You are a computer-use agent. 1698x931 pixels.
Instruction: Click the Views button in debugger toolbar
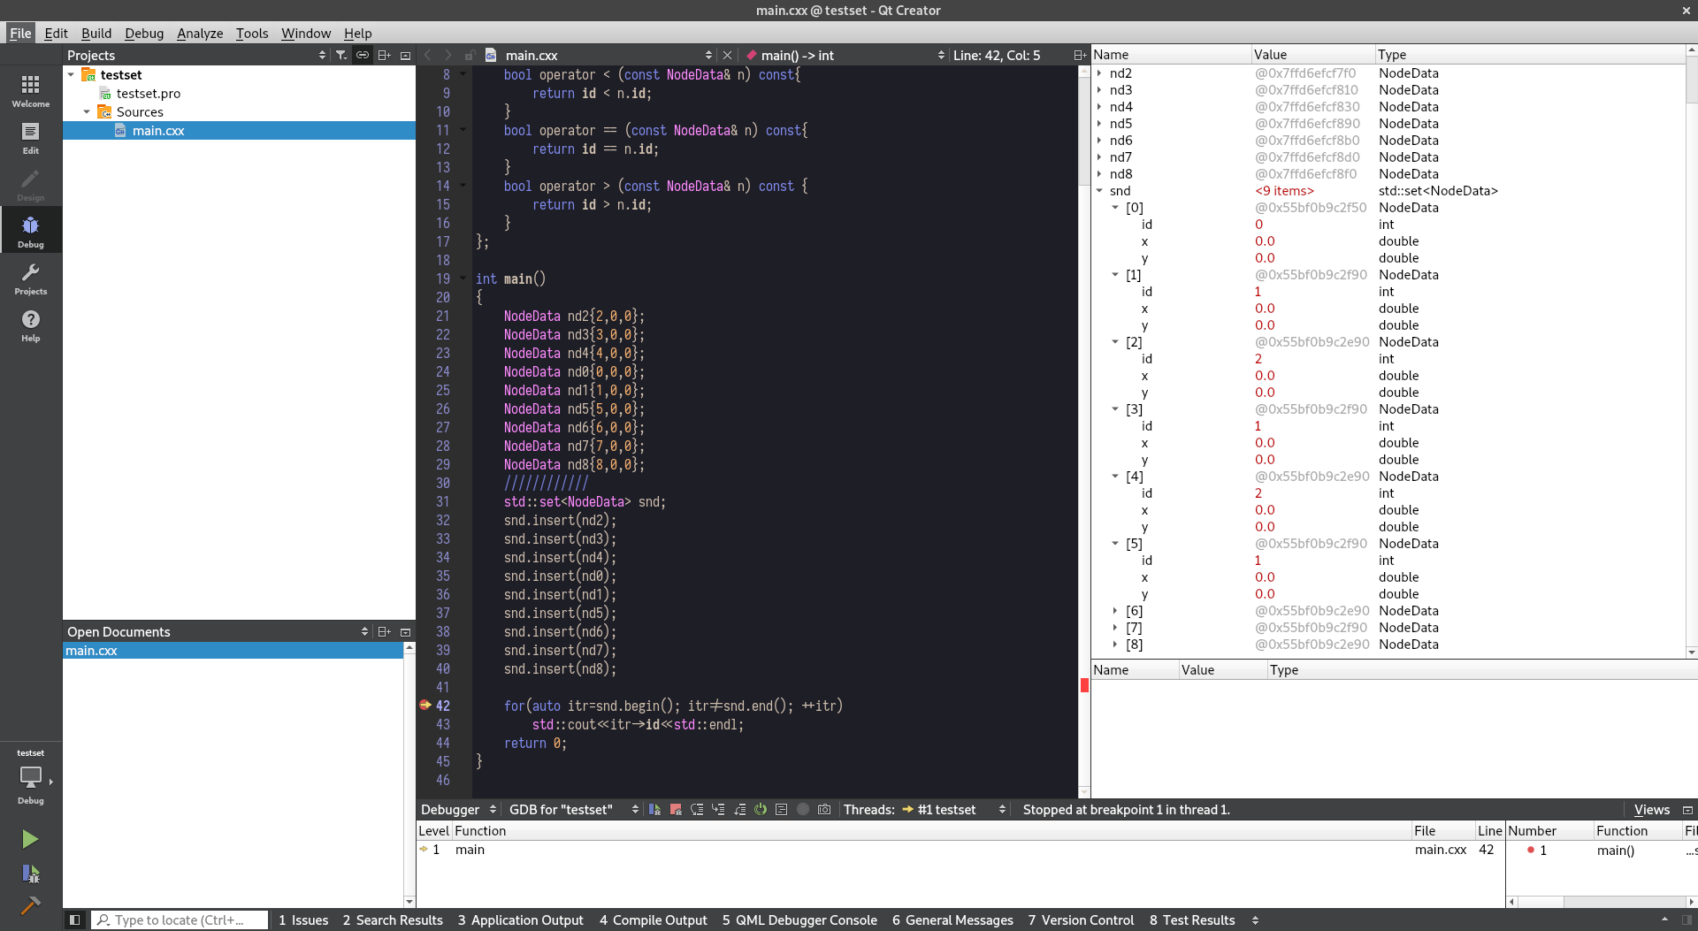[1651, 809]
